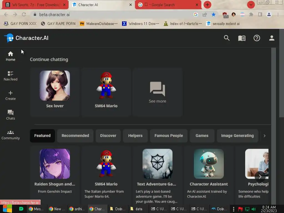The width and height of the screenshot is (284, 213).
Task: Switch to the Google Search browser tab
Action: pos(168,5)
